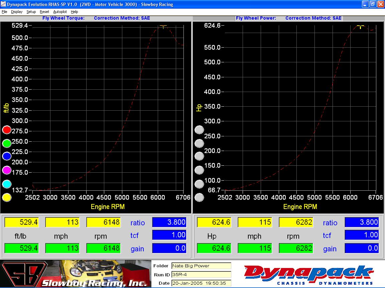385x288 pixels.
Task: Open the Reset menu
Action: click(x=44, y=12)
